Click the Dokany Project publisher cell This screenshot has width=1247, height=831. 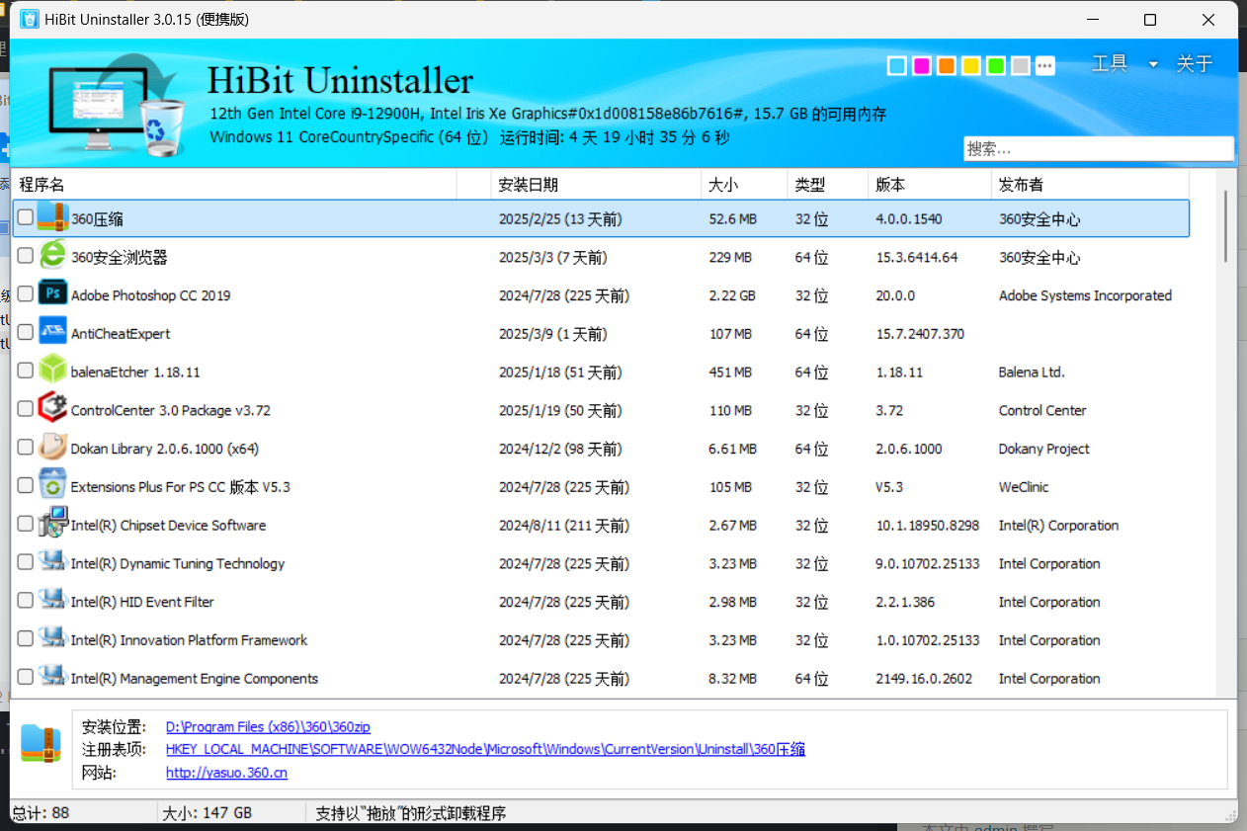tap(1043, 449)
